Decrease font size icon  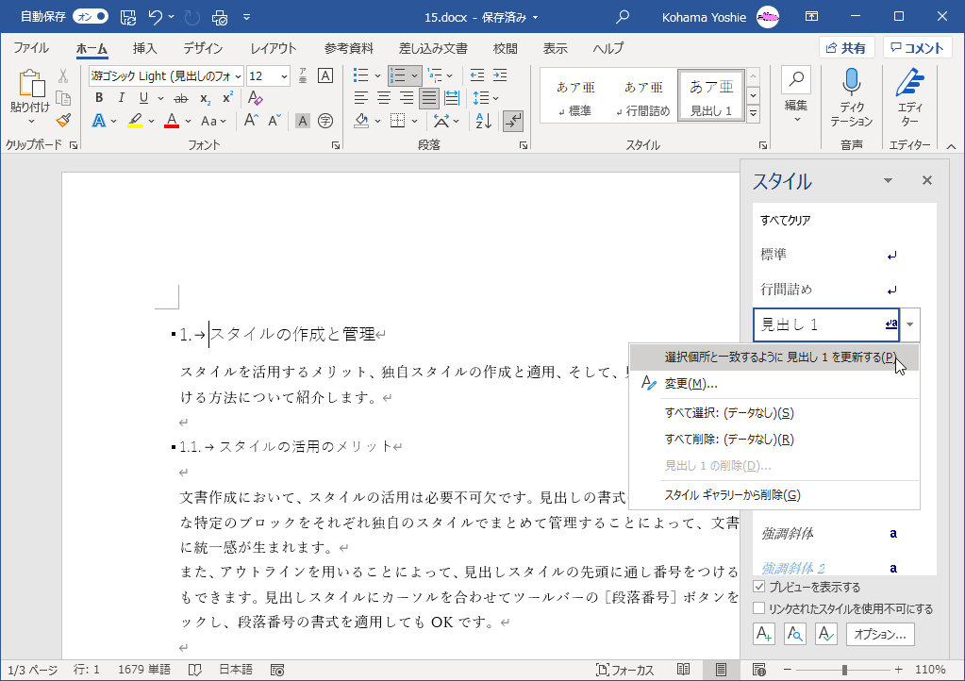275,120
